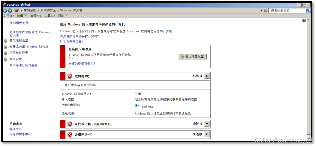This screenshot has height=146, width=316.
Task: Click 未连接 status of 公用网络(P)
Action: tap(197, 134)
